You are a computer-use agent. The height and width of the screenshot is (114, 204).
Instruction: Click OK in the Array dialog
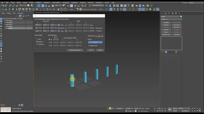(91, 50)
